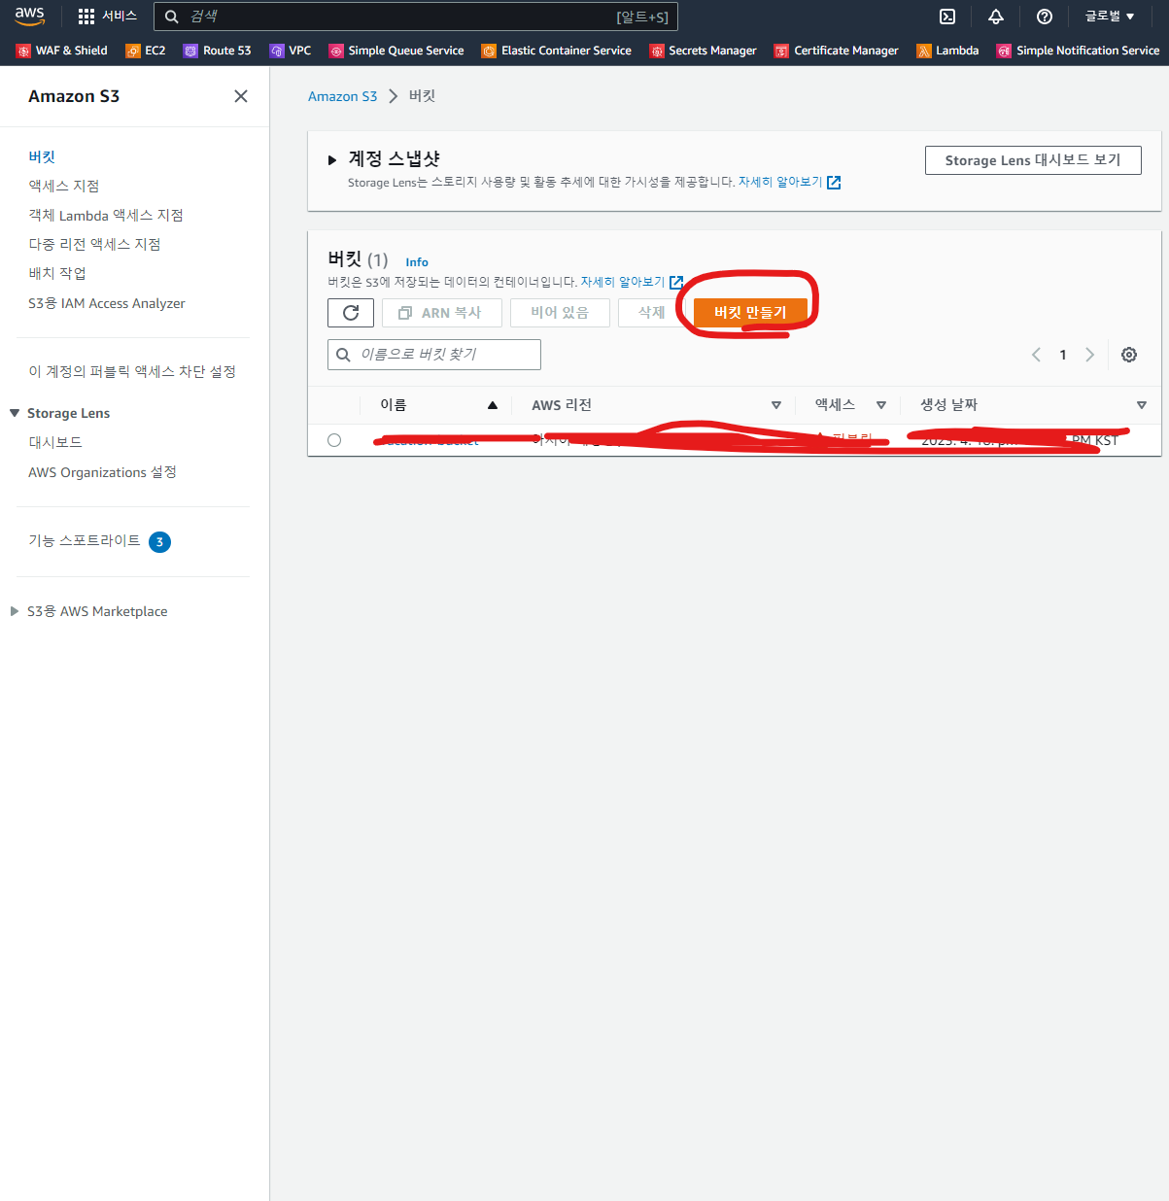Open 기능 스포트라이트 link
The height and width of the screenshot is (1201, 1169).
pos(85,540)
